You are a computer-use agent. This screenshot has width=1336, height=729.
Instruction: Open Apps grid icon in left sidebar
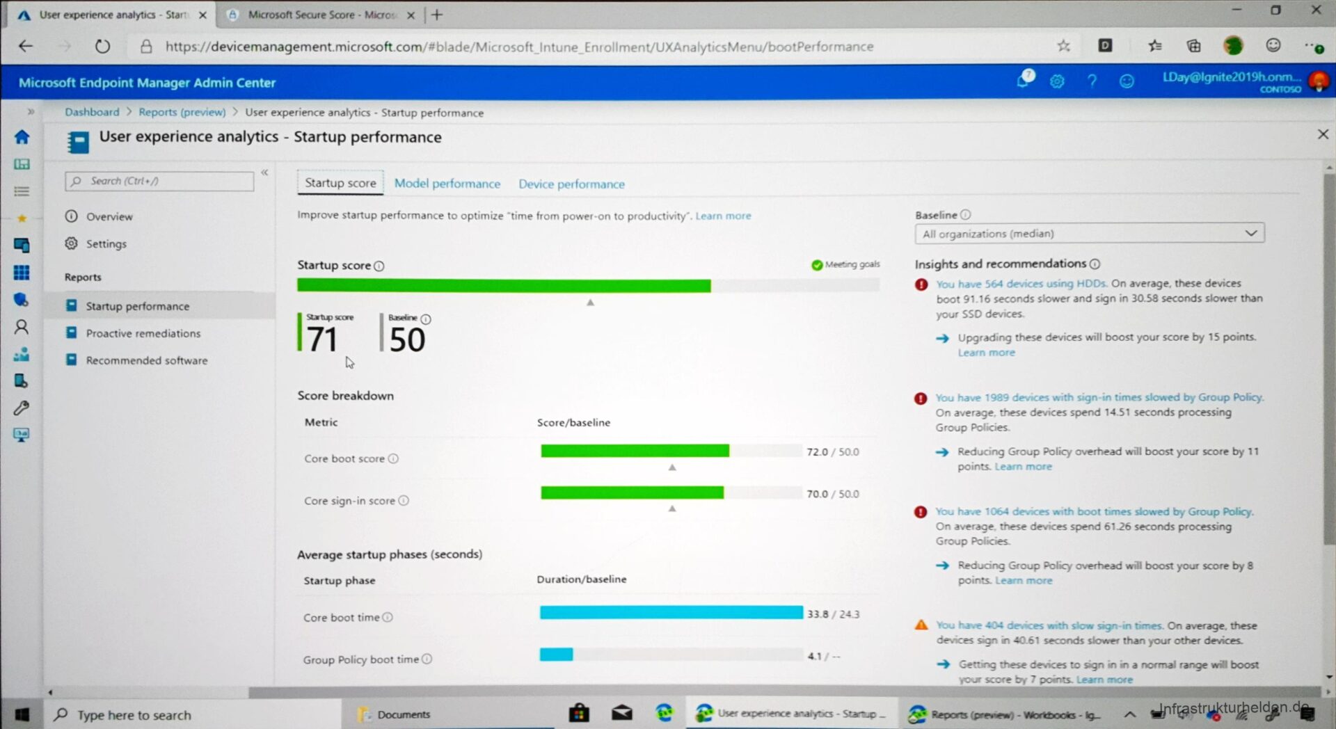click(22, 273)
